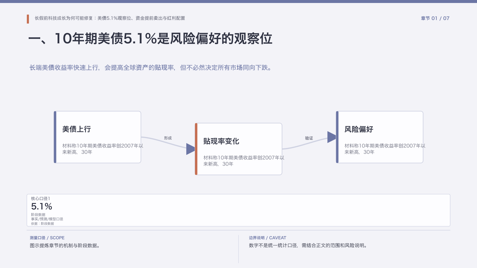Screen dimensions: 477x268
Task: Select the subtitle sentence starting 长端美债收益率
Action: coord(151,68)
